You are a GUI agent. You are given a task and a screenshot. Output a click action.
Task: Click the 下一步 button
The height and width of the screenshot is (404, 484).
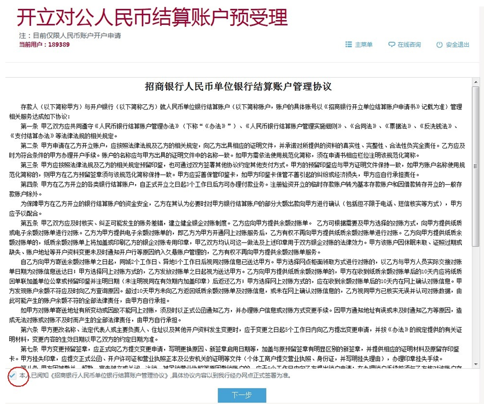click(242, 395)
